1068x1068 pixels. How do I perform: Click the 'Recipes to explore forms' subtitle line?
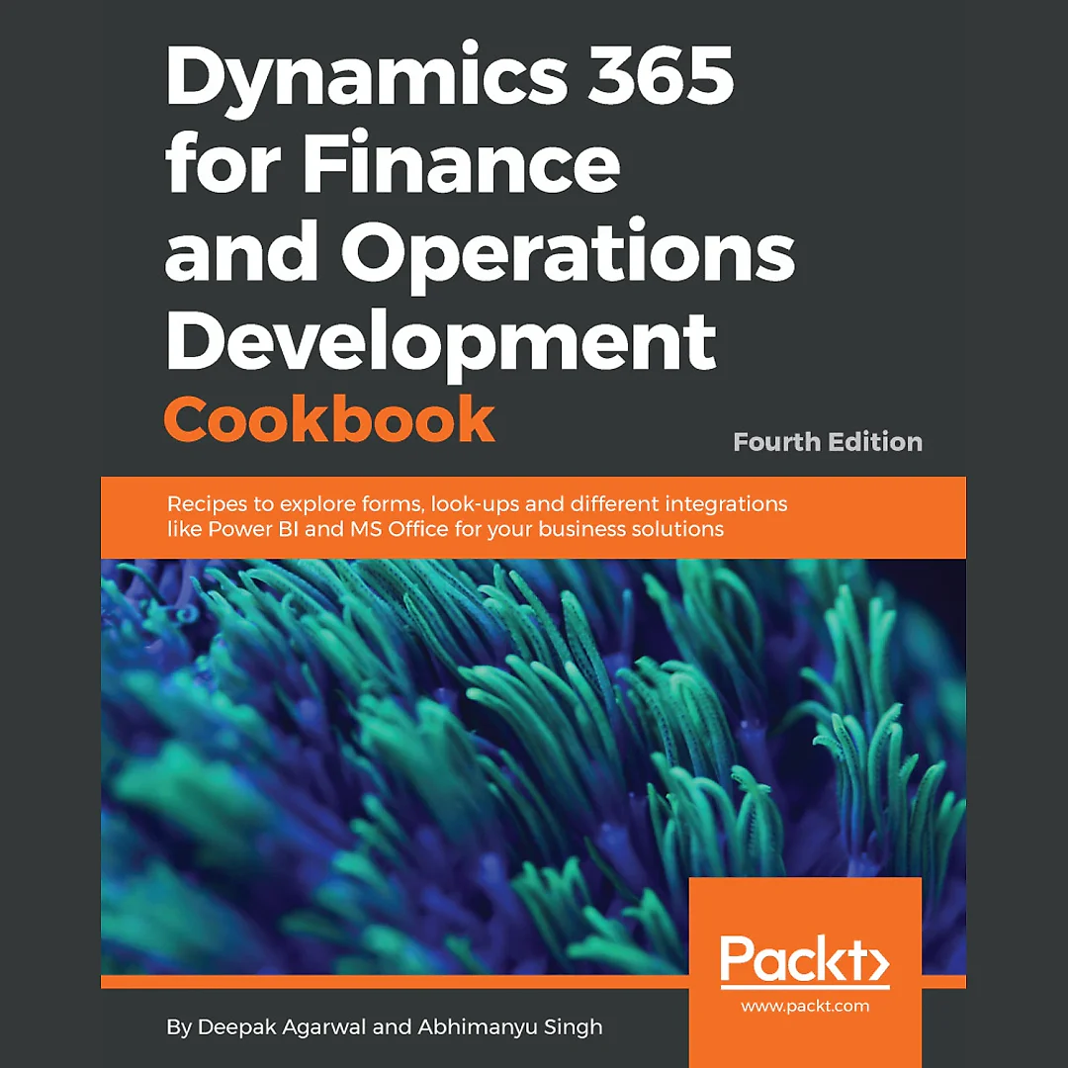[x=478, y=504]
